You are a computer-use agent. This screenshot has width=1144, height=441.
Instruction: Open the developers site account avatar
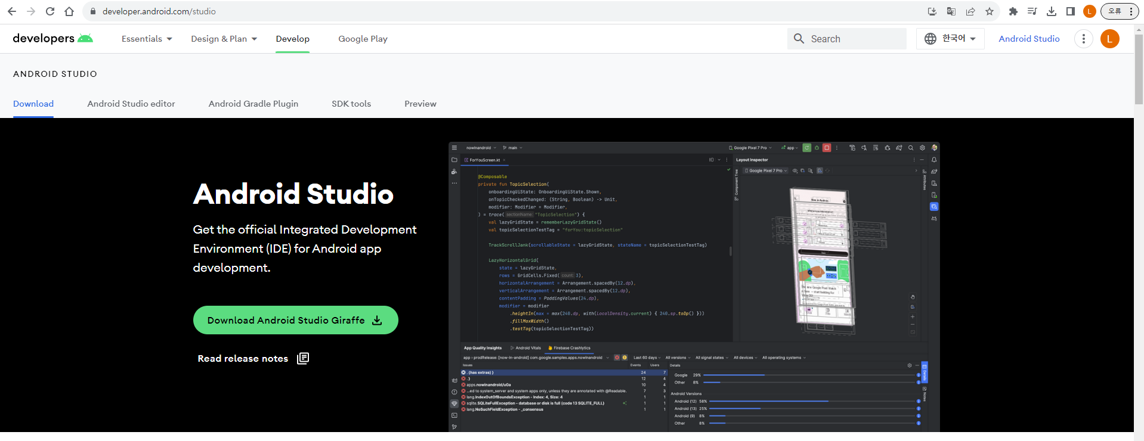[1109, 39]
